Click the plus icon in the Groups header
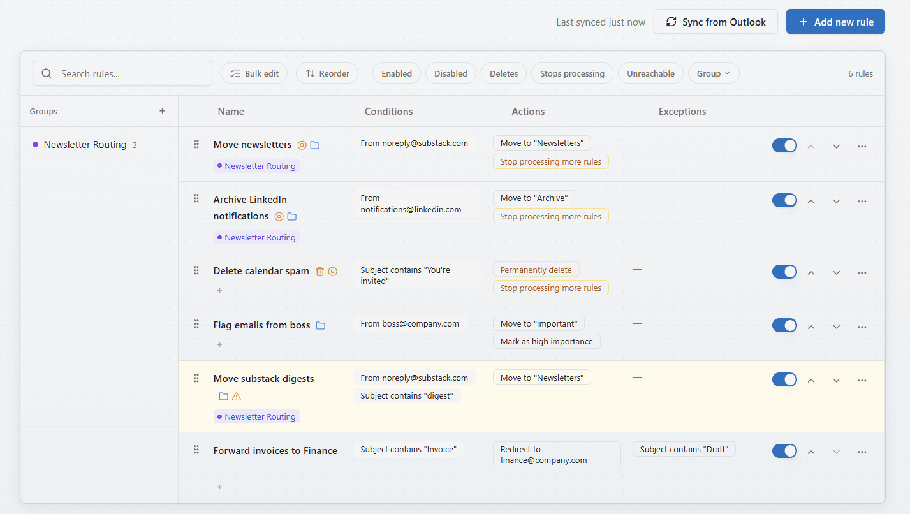This screenshot has height=514, width=910. coord(163,110)
